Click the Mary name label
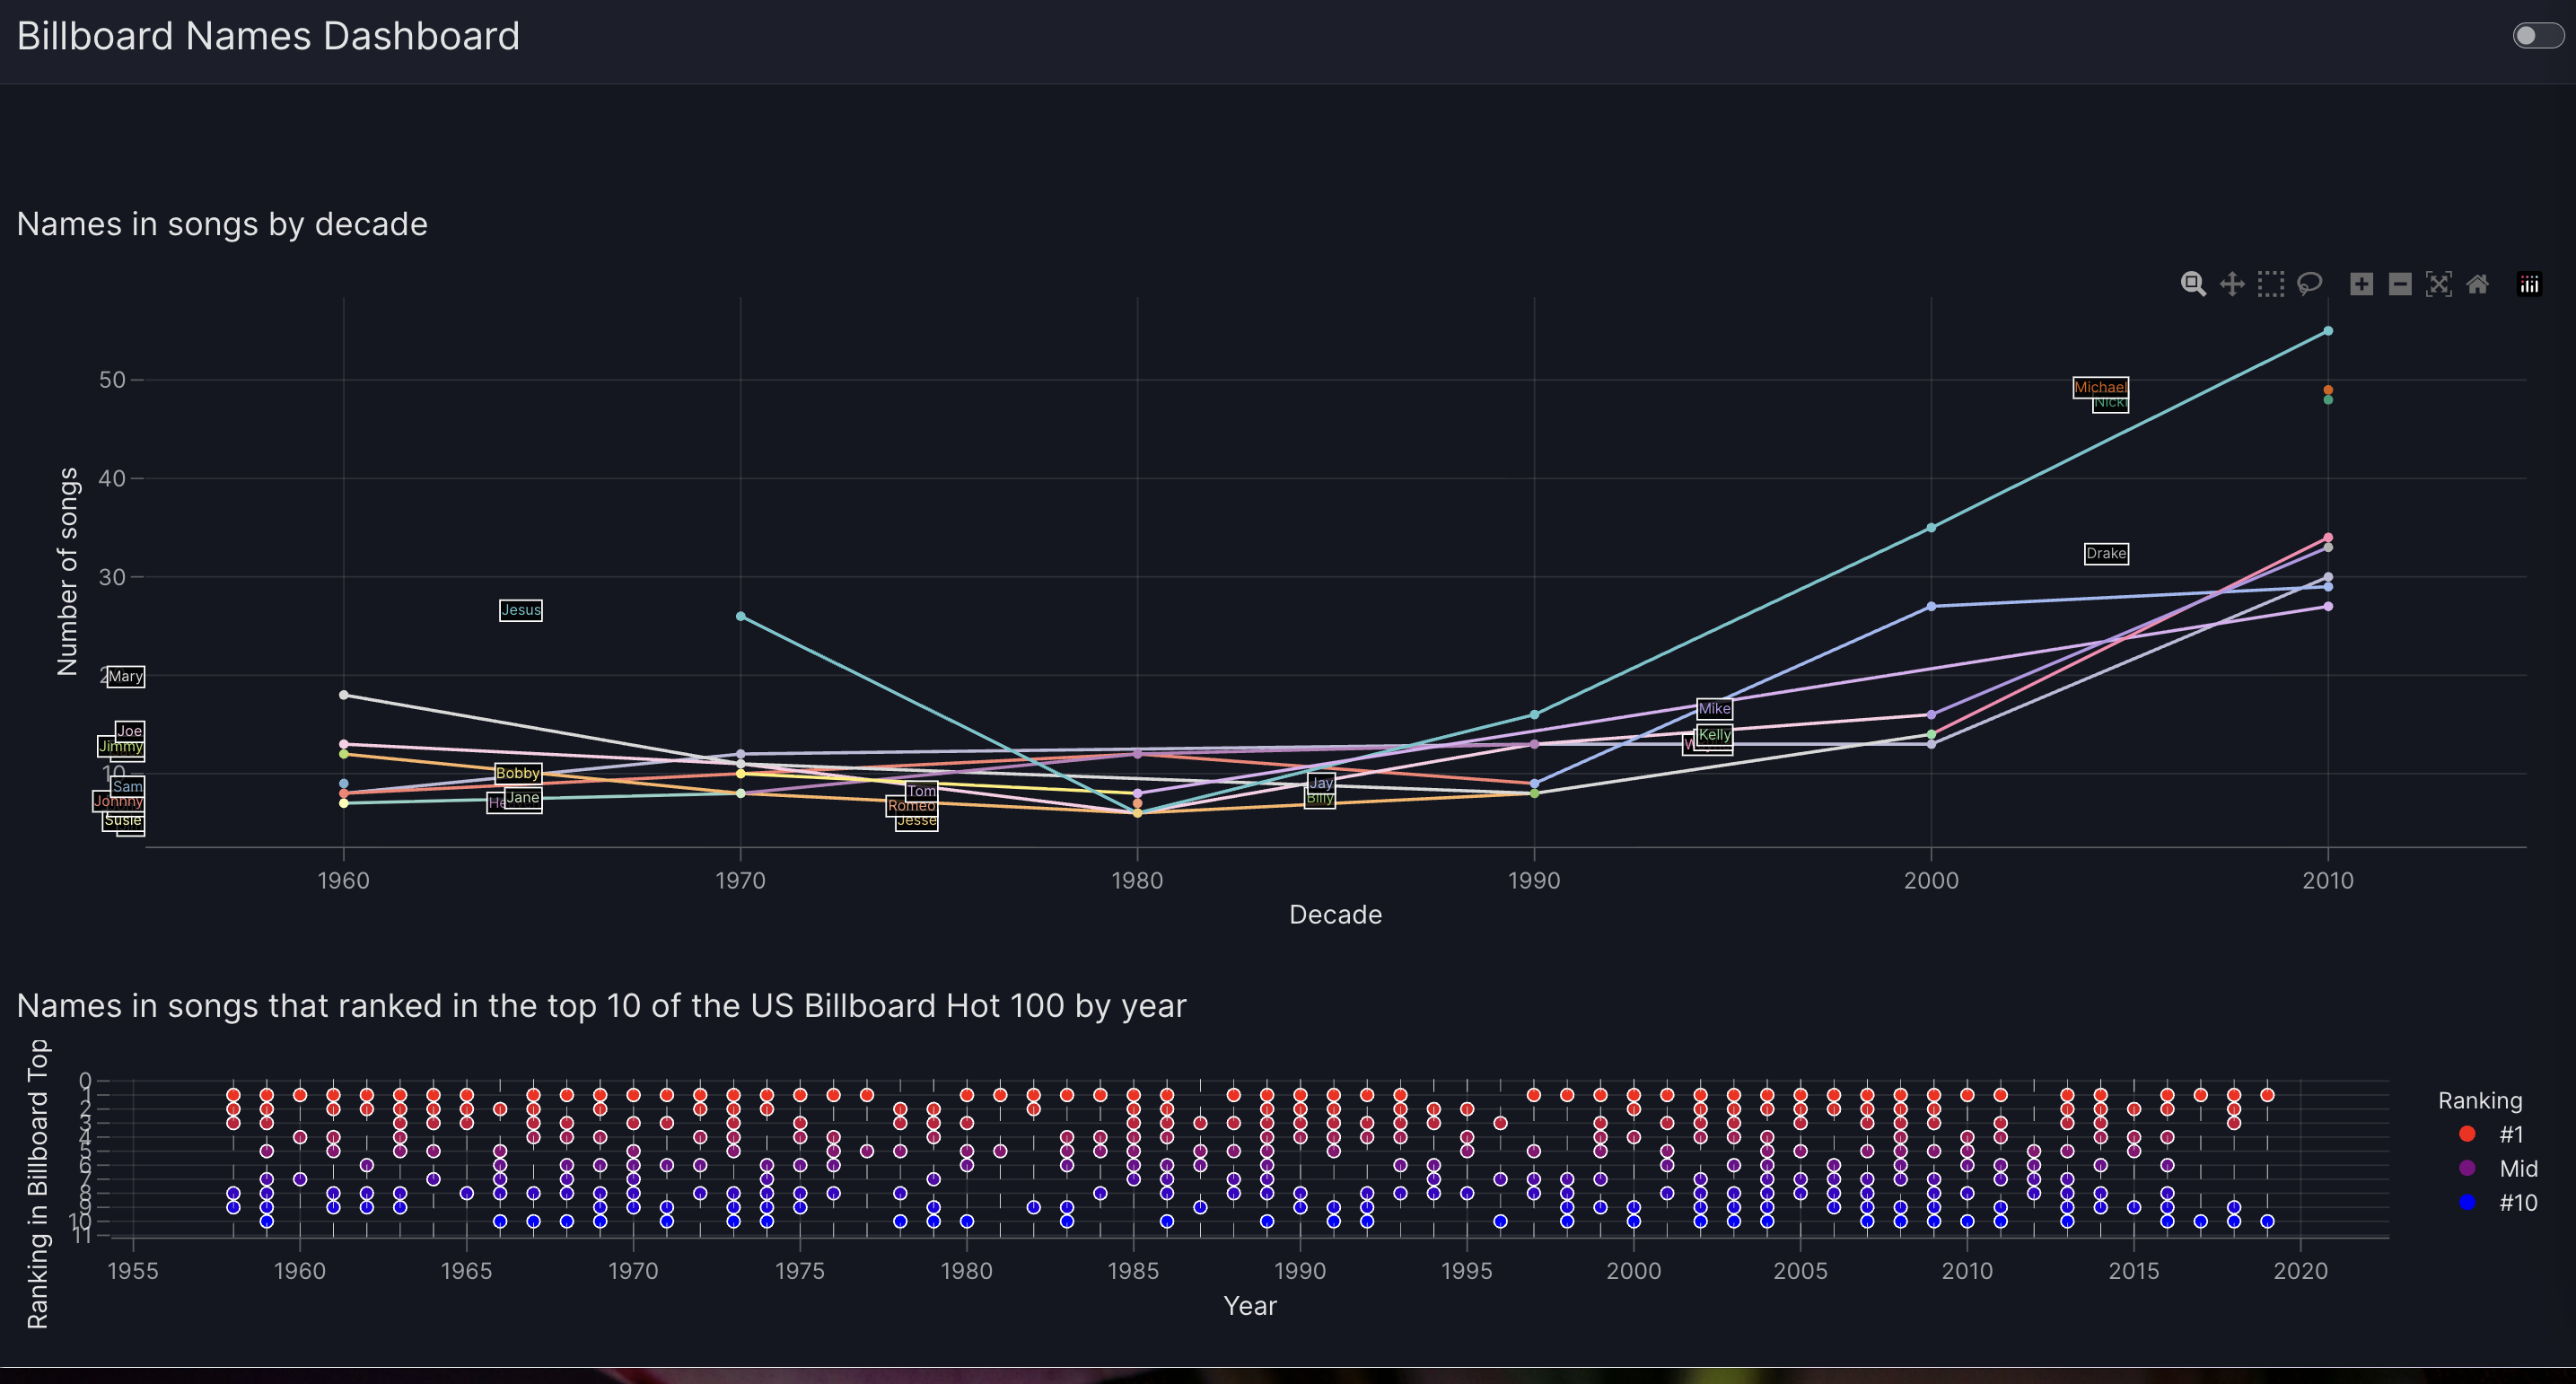The height and width of the screenshot is (1384, 2576). coord(126,676)
